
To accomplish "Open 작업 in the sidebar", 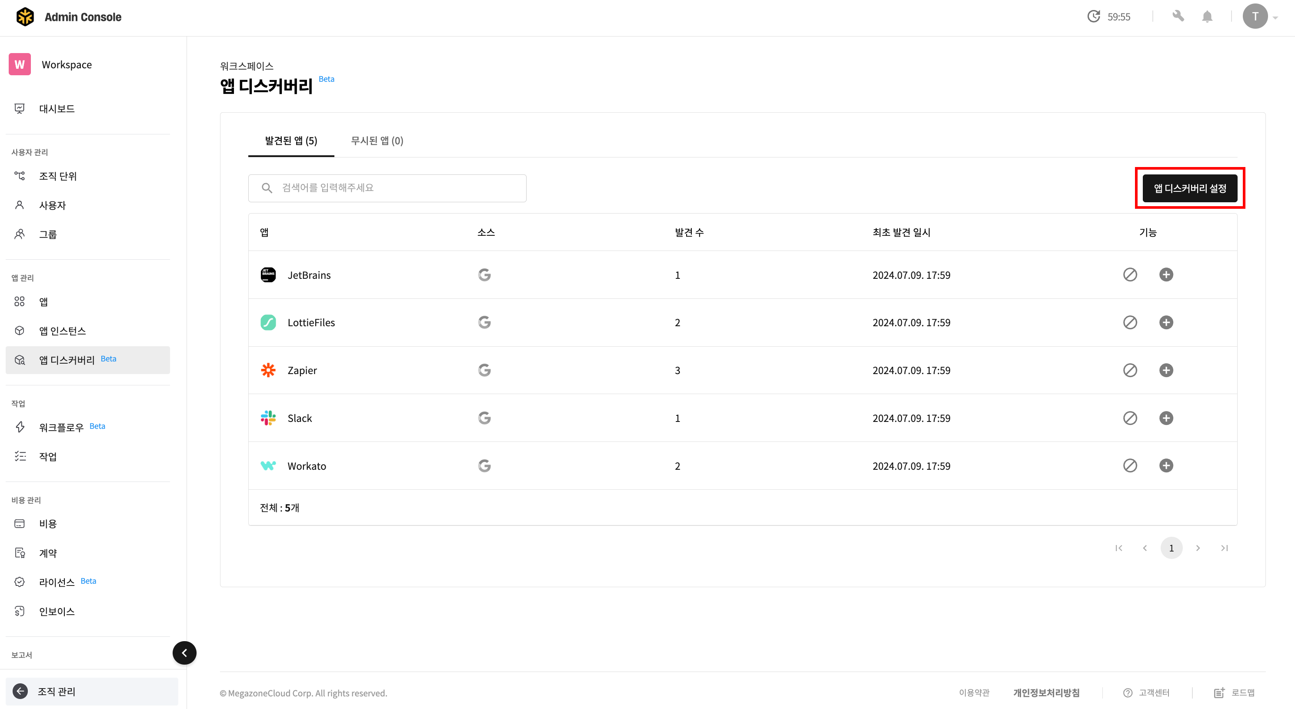I will click(x=87, y=457).
